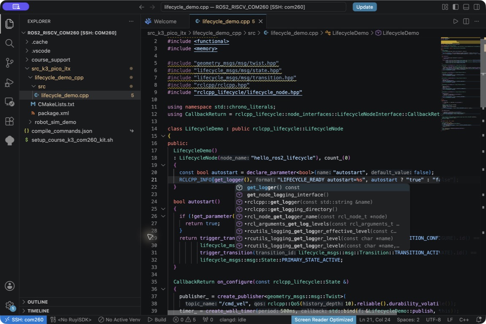Image resolution: width=486 pixels, height=324 pixels.
Task: Click lifecycle_demo.cpp breadcrumb segment
Action: (x=291, y=33)
